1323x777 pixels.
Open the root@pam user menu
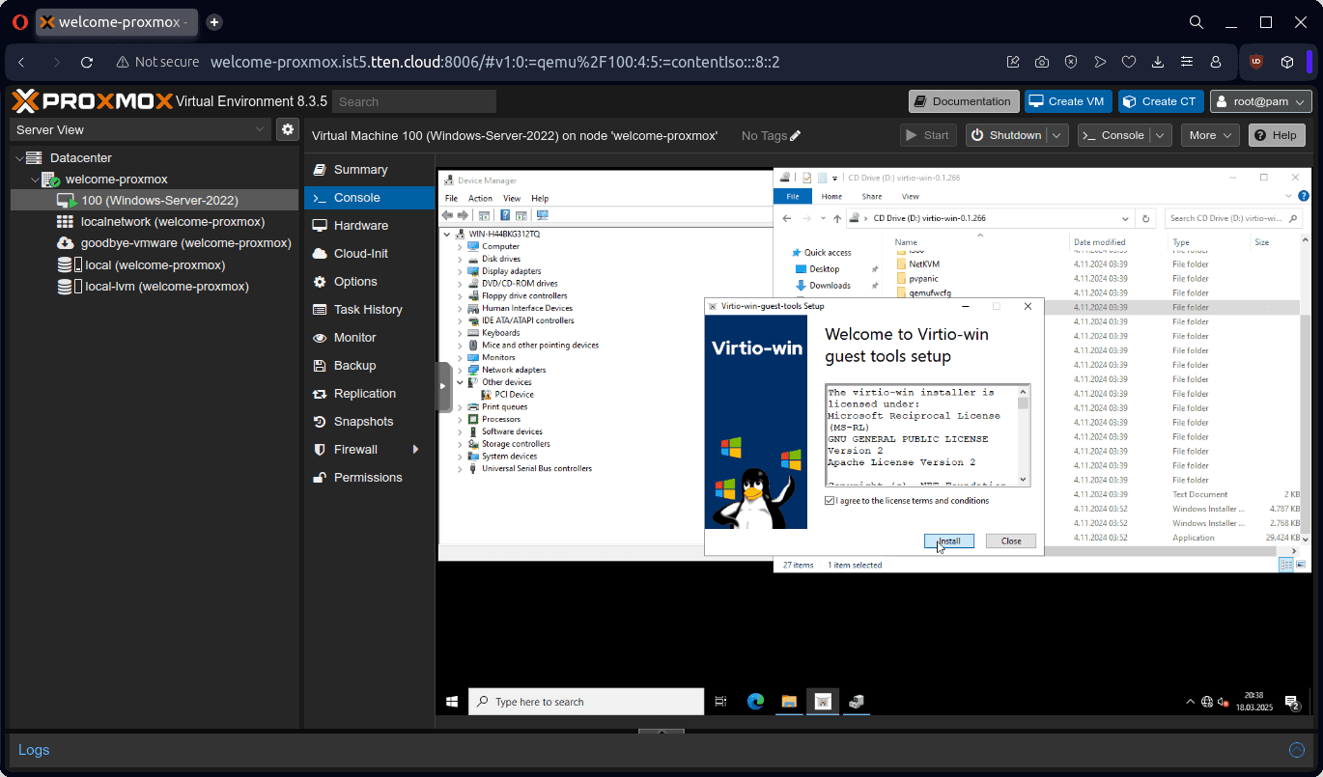click(1261, 101)
